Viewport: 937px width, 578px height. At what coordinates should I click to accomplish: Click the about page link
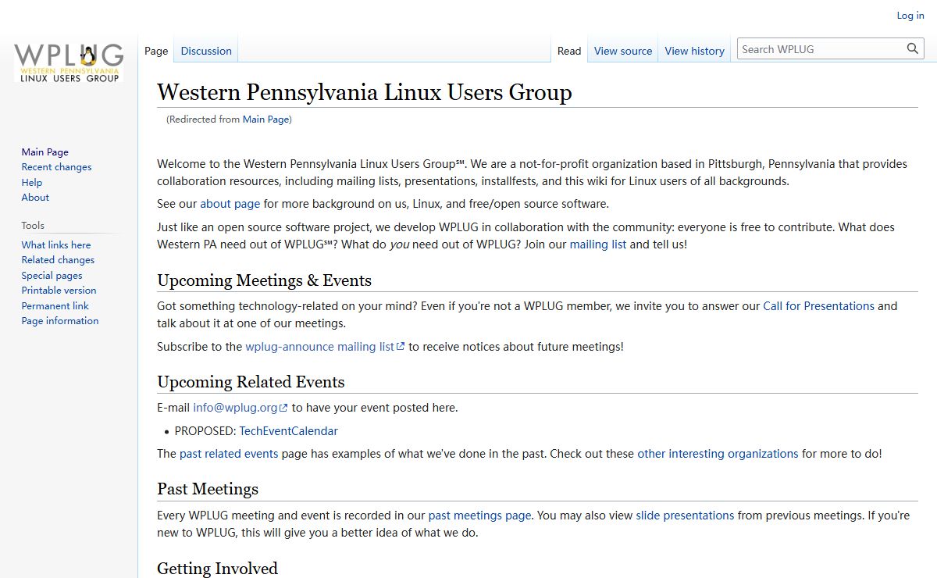tap(230, 204)
